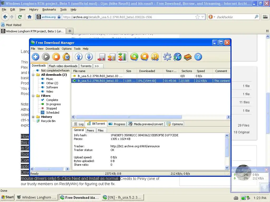Select medium traffic mode with the orange bars icon
This screenshot has width=270, height=202.
point(112,57)
